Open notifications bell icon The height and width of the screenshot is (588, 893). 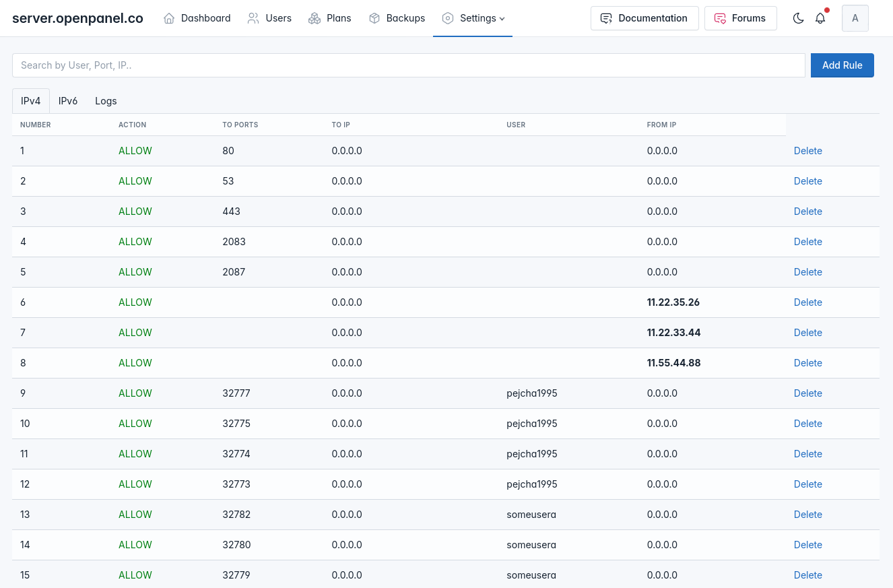[x=820, y=18]
